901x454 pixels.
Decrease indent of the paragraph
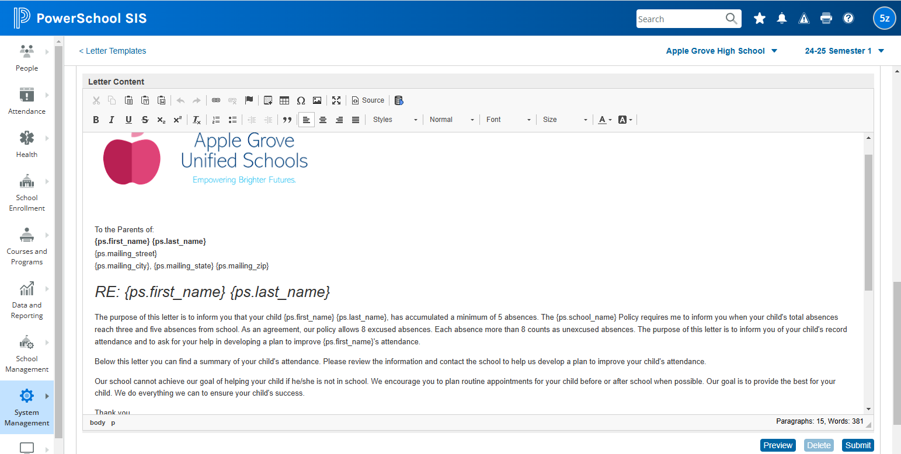tap(252, 120)
